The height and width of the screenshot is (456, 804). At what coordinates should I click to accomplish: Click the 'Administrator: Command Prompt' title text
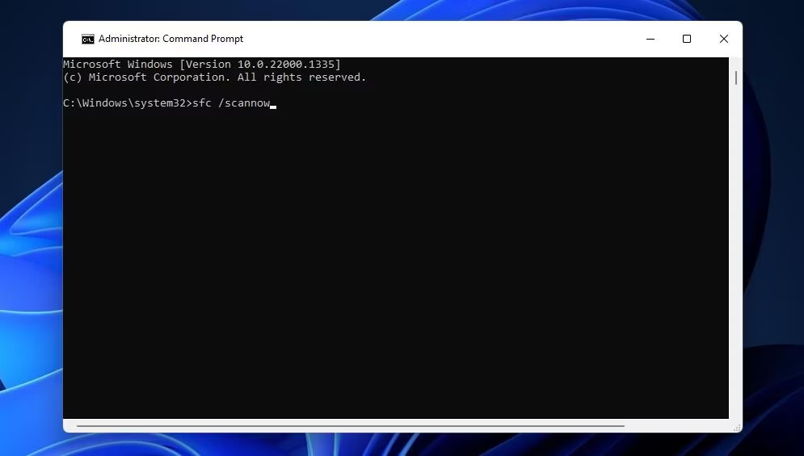click(170, 39)
